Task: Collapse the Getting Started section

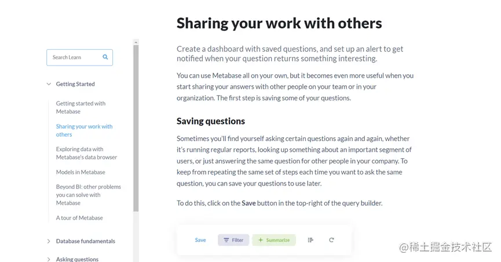Action: click(49, 84)
